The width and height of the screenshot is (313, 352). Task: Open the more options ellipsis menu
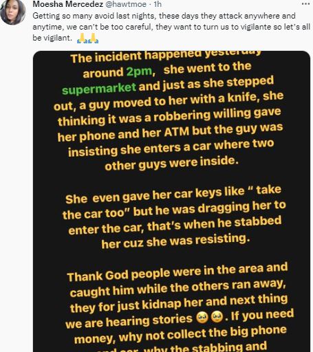pos(305,3)
